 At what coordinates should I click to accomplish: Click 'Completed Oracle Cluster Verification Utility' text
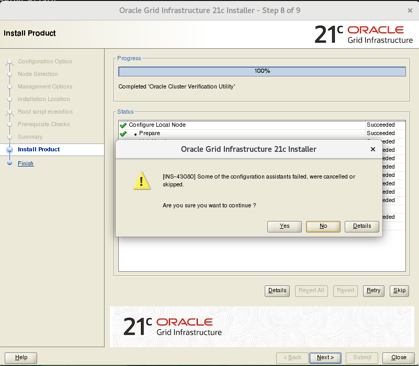pyautogui.click(x=177, y=86)
